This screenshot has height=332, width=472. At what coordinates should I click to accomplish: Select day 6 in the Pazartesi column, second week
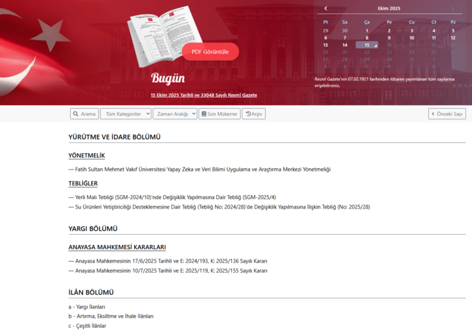[x=326, y=38]
